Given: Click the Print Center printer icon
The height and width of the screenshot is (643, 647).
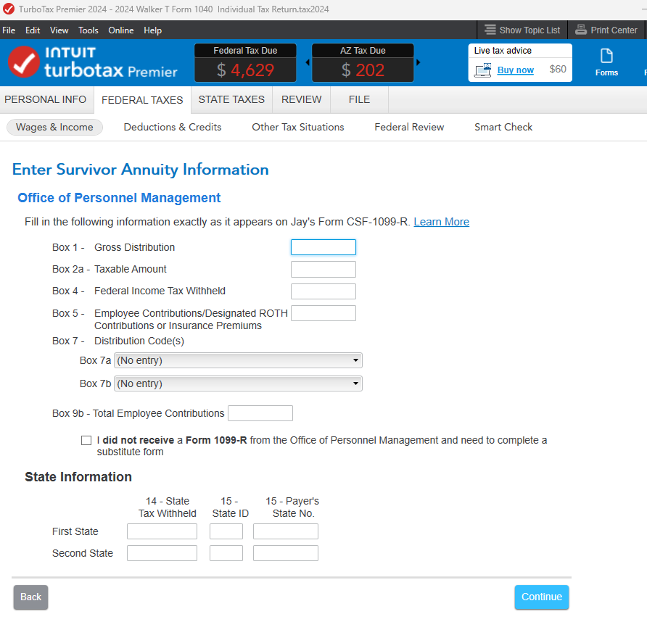Looking at the screenshot, I should (580, 30).
